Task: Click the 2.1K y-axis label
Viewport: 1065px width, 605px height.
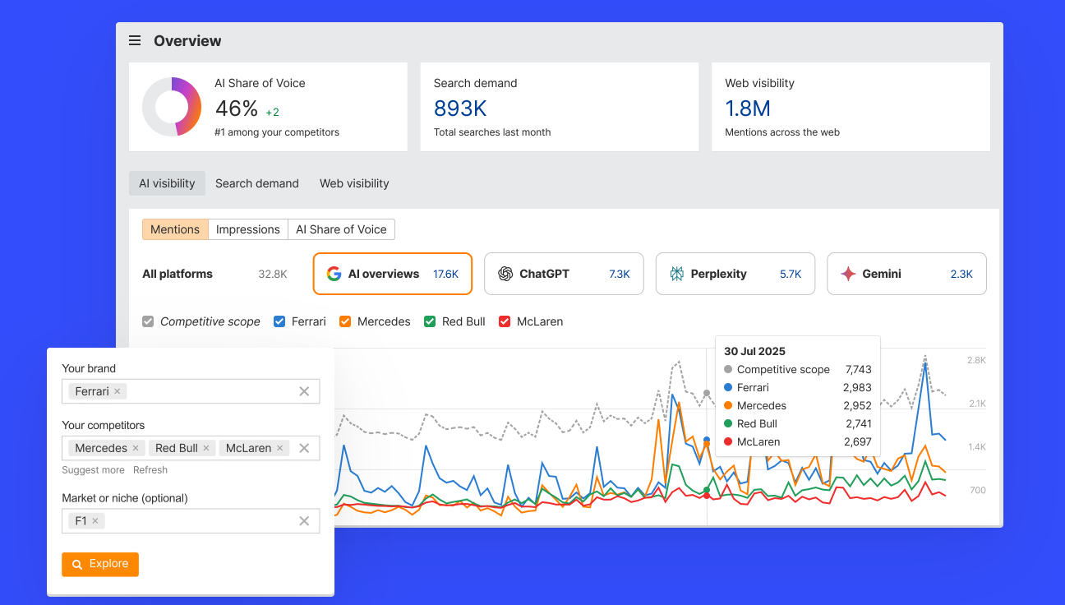Action: pos(976,404)
